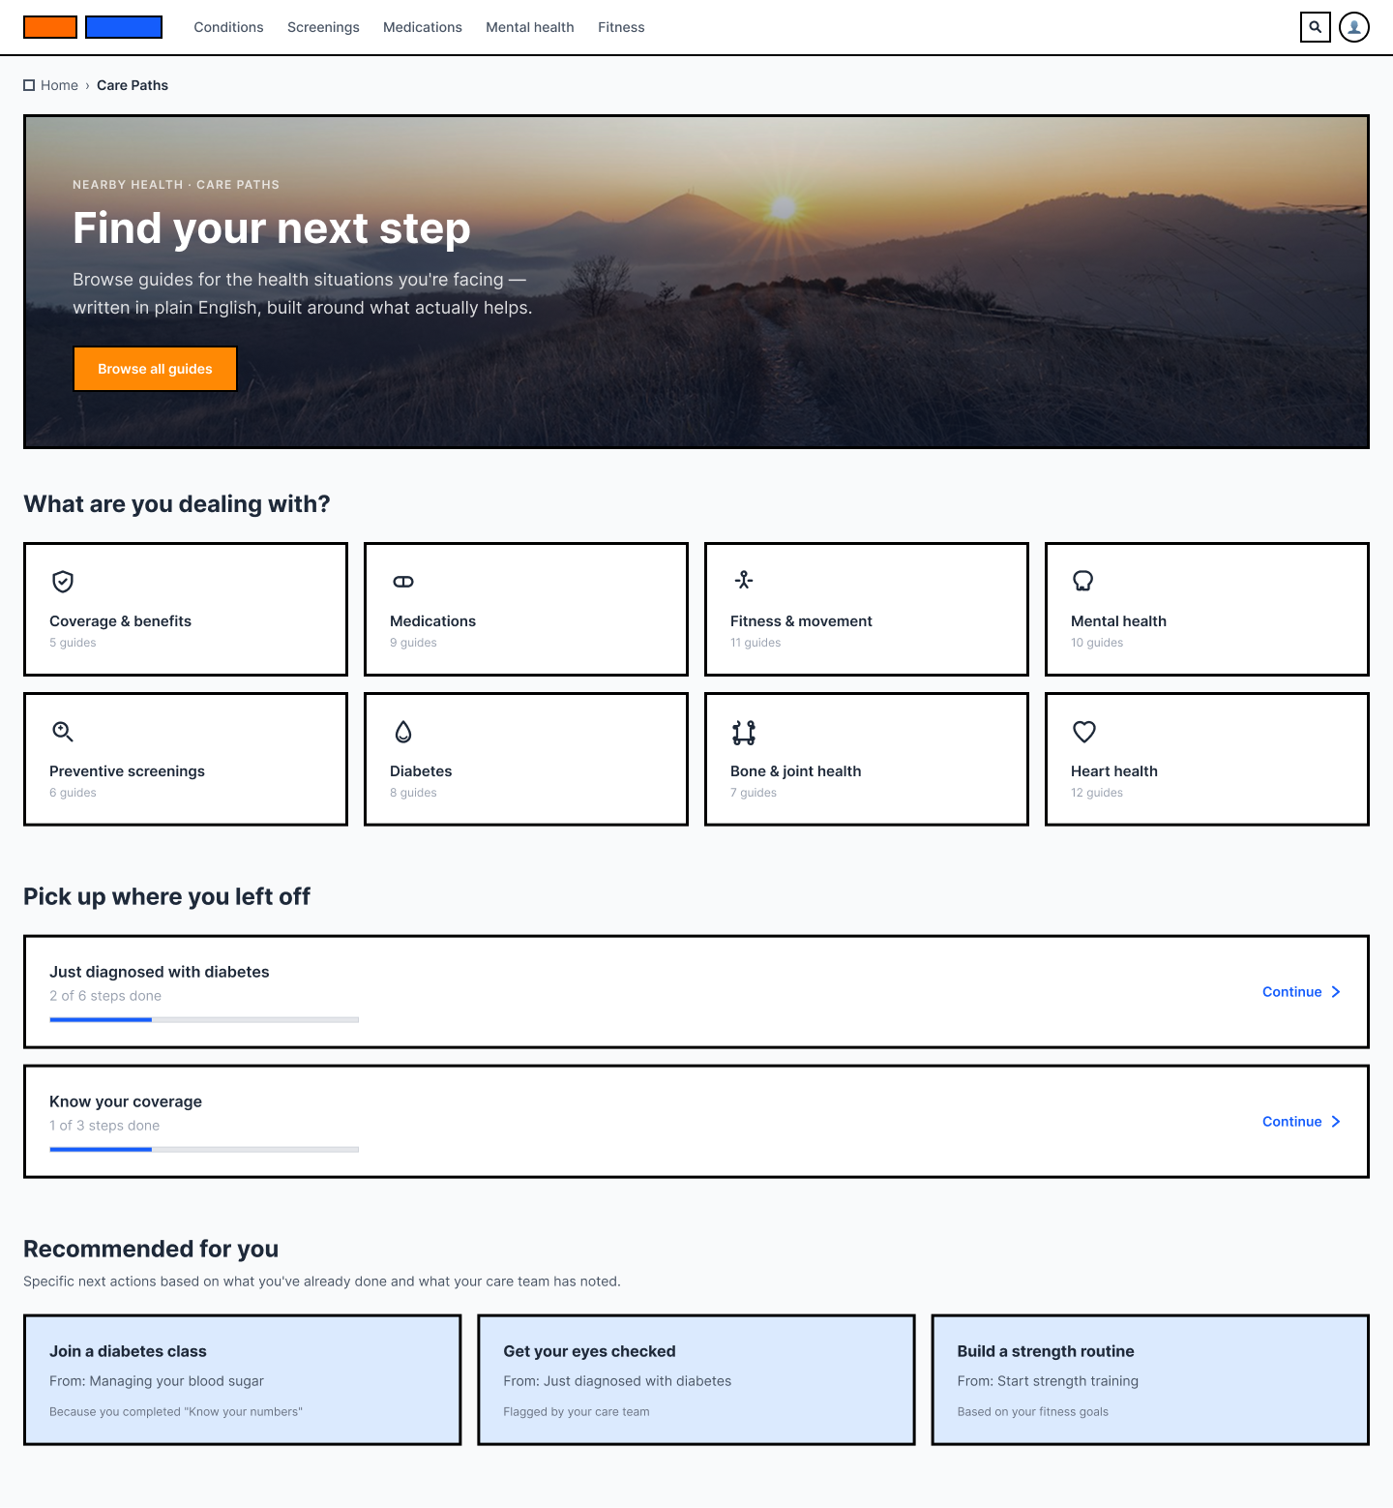Click the Know your coverage title
This screenshot has height=1508, width=1393.
(126, 1101)
